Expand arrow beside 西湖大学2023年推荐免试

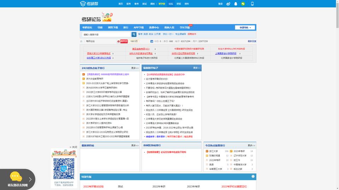click(x=113, y=53)
